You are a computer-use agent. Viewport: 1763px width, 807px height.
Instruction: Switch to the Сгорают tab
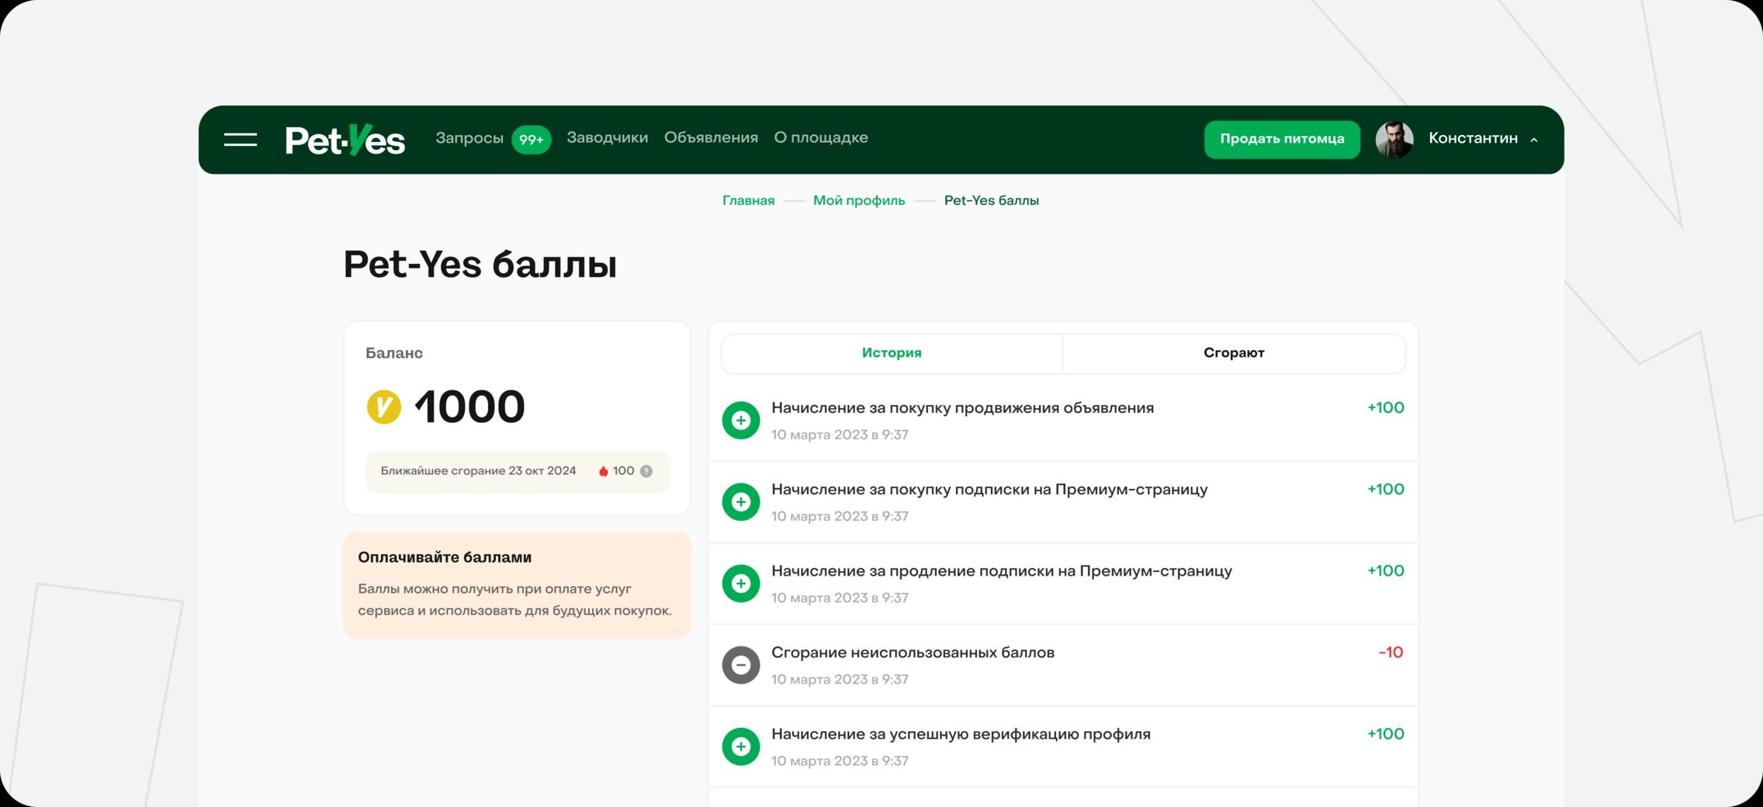click(1234, 353)
